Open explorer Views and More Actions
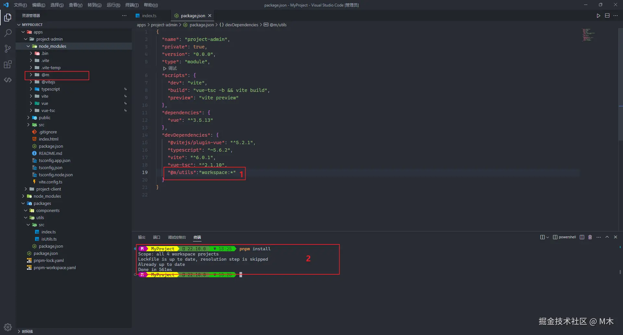 coord(124,16)
